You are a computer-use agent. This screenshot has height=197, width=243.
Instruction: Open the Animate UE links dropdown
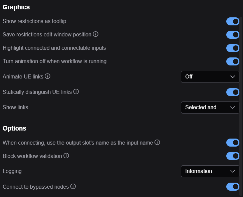pyautogui.click(x=210, y=77)
